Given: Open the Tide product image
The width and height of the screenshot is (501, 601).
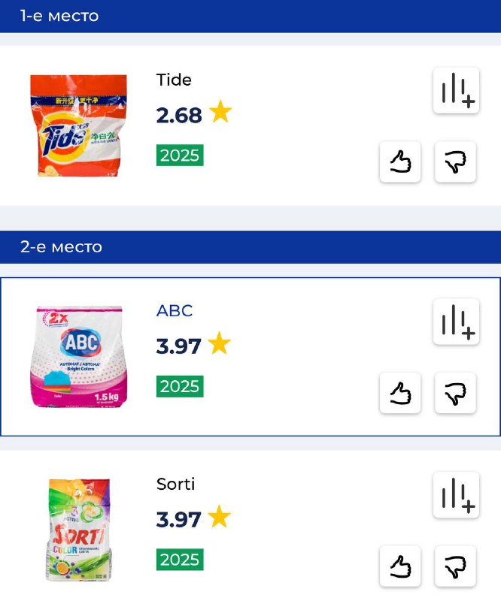Looking at the screenshot, I should click(x=78, y=125).
